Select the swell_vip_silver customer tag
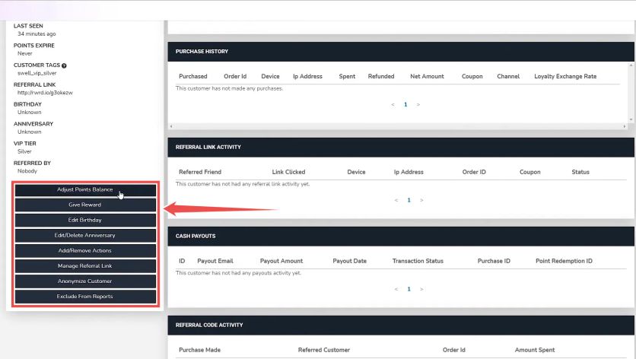This screenshot has width=636, height=359. 37,73
